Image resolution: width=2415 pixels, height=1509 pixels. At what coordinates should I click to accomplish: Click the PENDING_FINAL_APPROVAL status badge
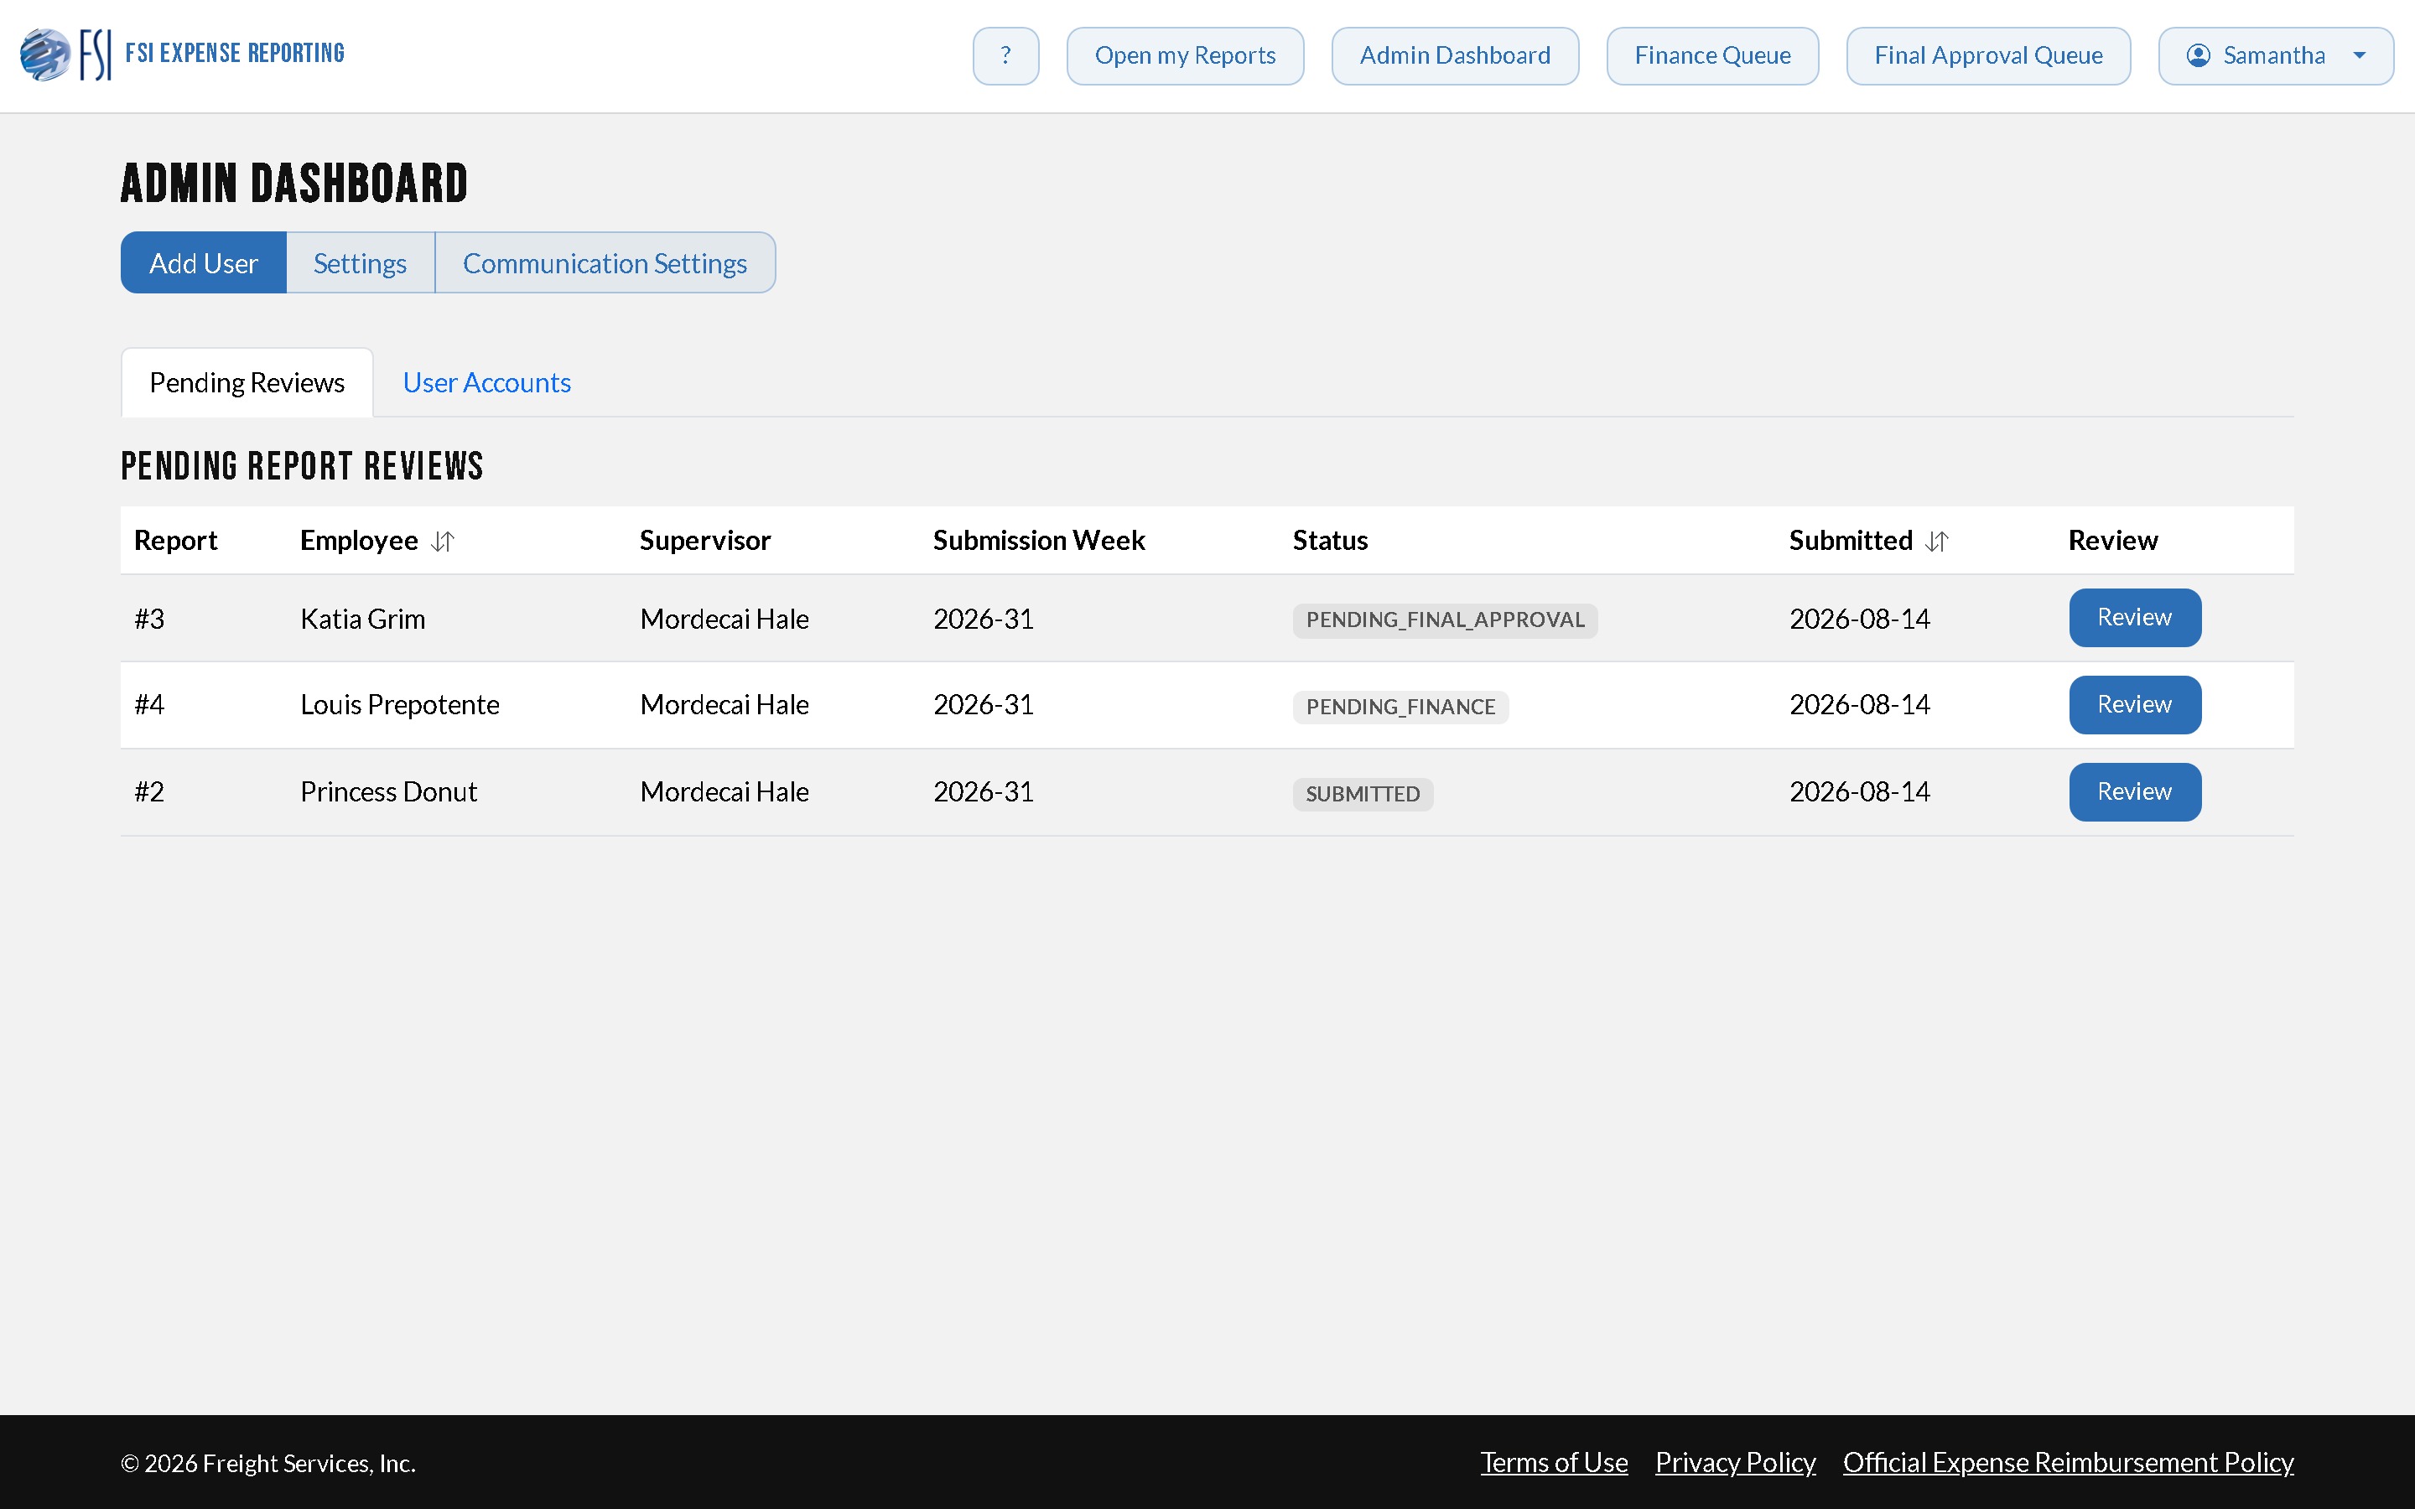[x=1445, y=620]
